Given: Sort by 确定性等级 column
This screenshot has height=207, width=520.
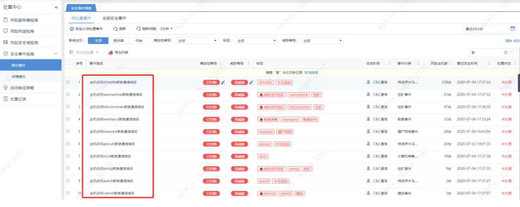Looking at the screenshot, I should (220, 63).
